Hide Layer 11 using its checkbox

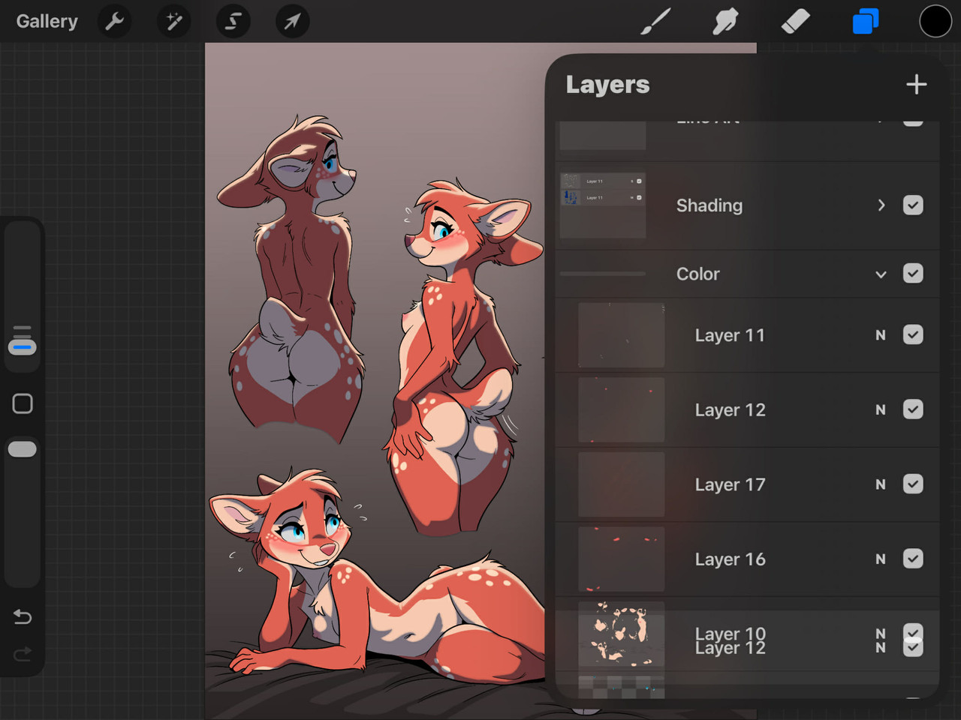coord(913,334)
